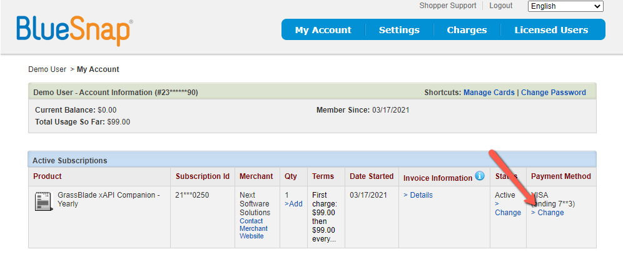This screenshot has height=264, width=623.
Task: Click the Member Since 03/17/2021 text
Action: click(x=363, y=110)
